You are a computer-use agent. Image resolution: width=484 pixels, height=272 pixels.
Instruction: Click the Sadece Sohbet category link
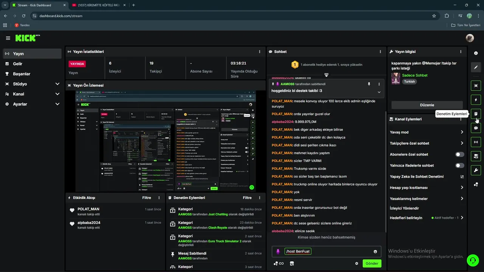point(415,75)
